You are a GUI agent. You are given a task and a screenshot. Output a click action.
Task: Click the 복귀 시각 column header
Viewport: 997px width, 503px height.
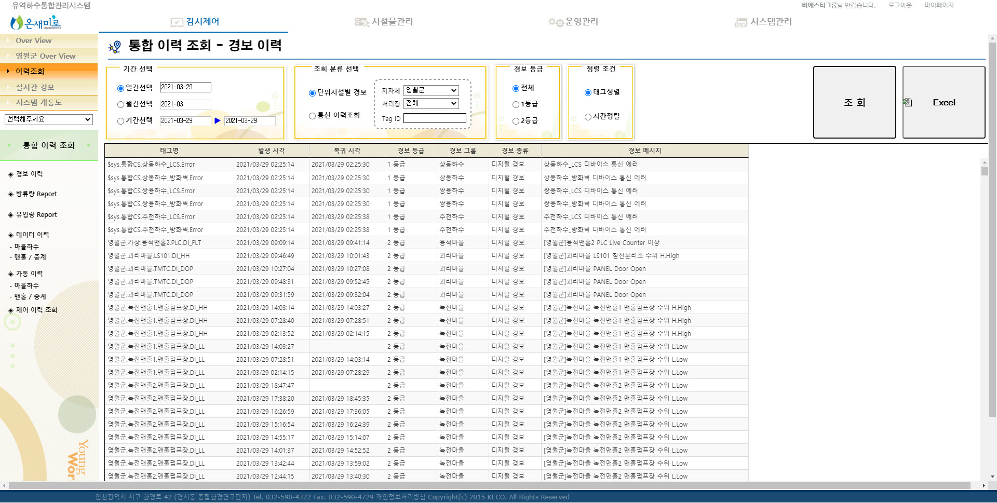click(347, 151)
